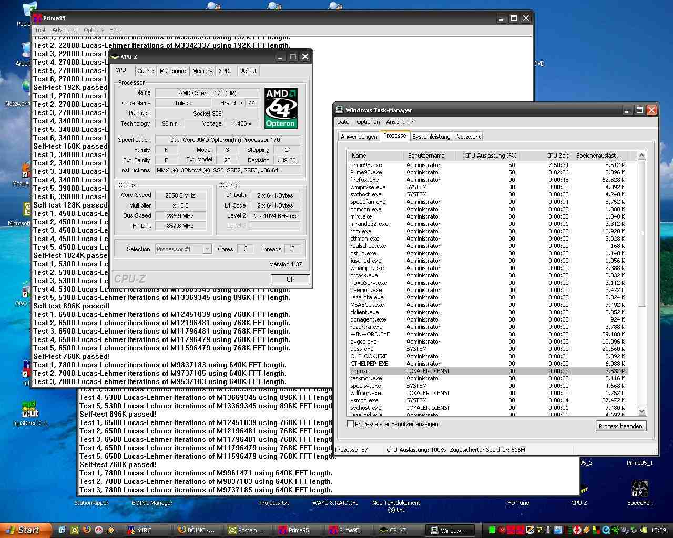Image resolution: width=673 pixels, height=538 pixels.
Task: Click the Core Speed value 2858.6 MHz
Action: (x=180, y=195)
